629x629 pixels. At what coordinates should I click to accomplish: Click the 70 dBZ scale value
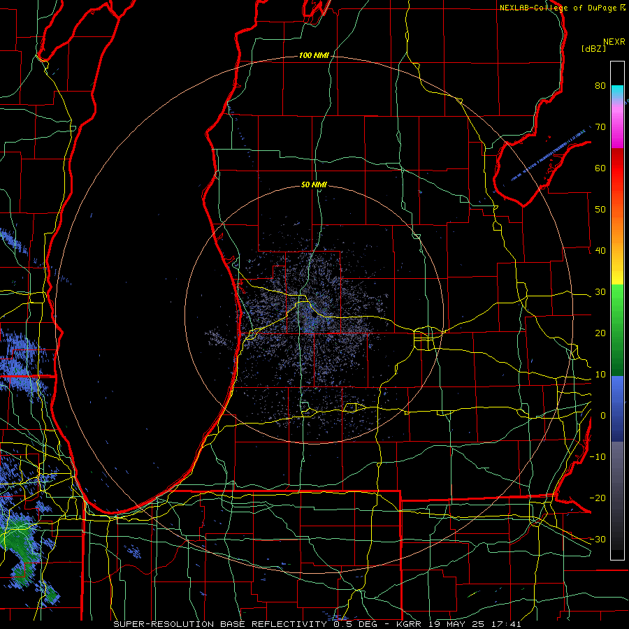pyautogui.click(x=600, y=127)
